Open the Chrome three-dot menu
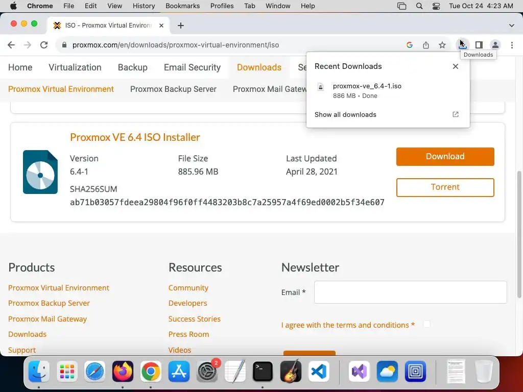The width and height of the screenshot is (523, 392). click(x=512, y=45)
